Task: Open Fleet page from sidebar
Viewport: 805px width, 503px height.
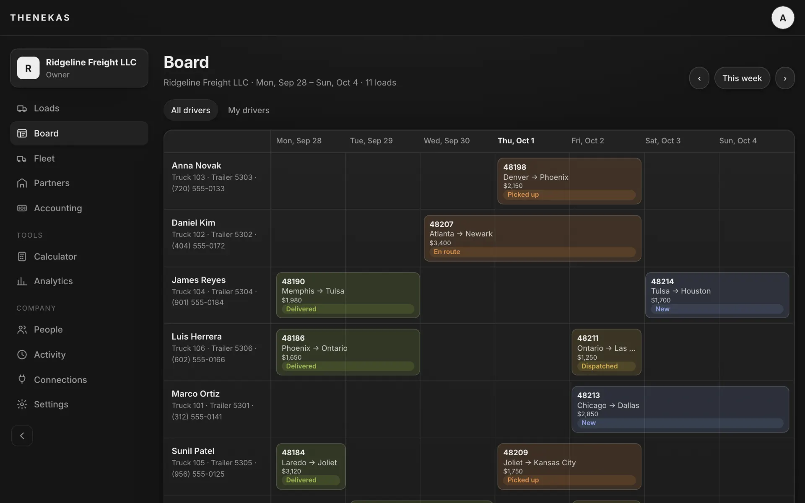Action: click(x=79, y=158)
